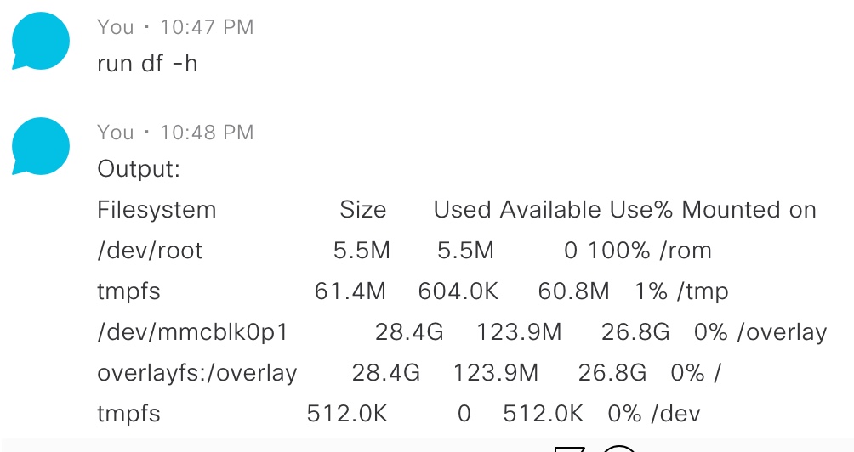Click the "100%" usage value for /rom

(x=619, y=251)
